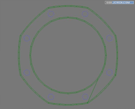The width and height of the screenshot is (135, 109).
Task: Pick the diagonal green line joining both rings
Action: tap(93, 91)
